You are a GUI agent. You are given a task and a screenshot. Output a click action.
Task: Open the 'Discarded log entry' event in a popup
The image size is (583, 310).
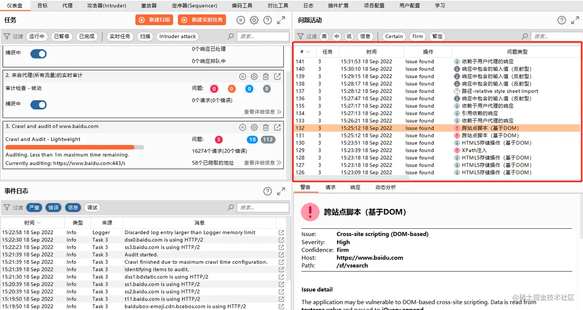coord(281,232)
